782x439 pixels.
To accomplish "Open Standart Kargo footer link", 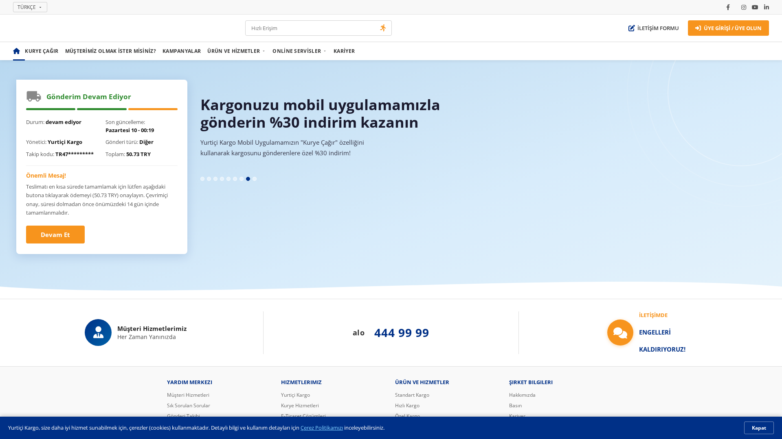I will (412, 395).
